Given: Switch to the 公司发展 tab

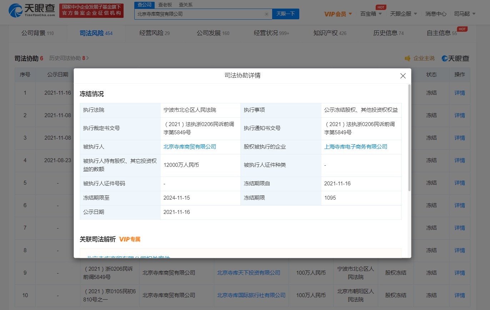Looking at the screenshot, I should pos(213,33).
